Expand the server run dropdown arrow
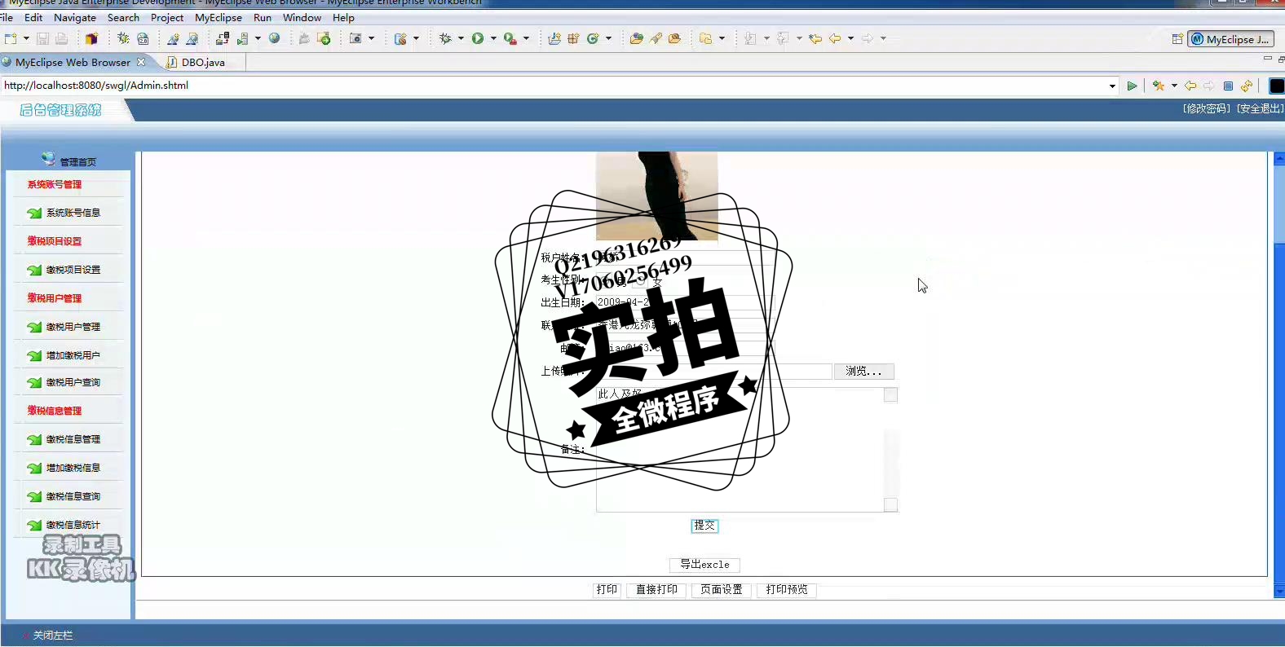The width and height of the screenshot is (1285, 647). tap(258, 38)
